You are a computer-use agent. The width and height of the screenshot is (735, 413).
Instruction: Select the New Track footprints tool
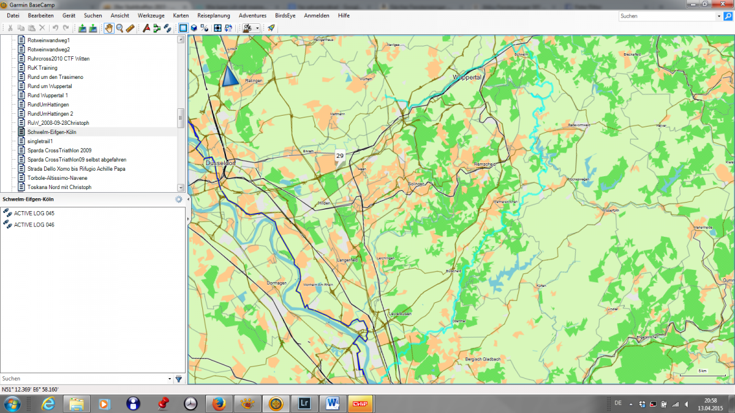(167, 28)
